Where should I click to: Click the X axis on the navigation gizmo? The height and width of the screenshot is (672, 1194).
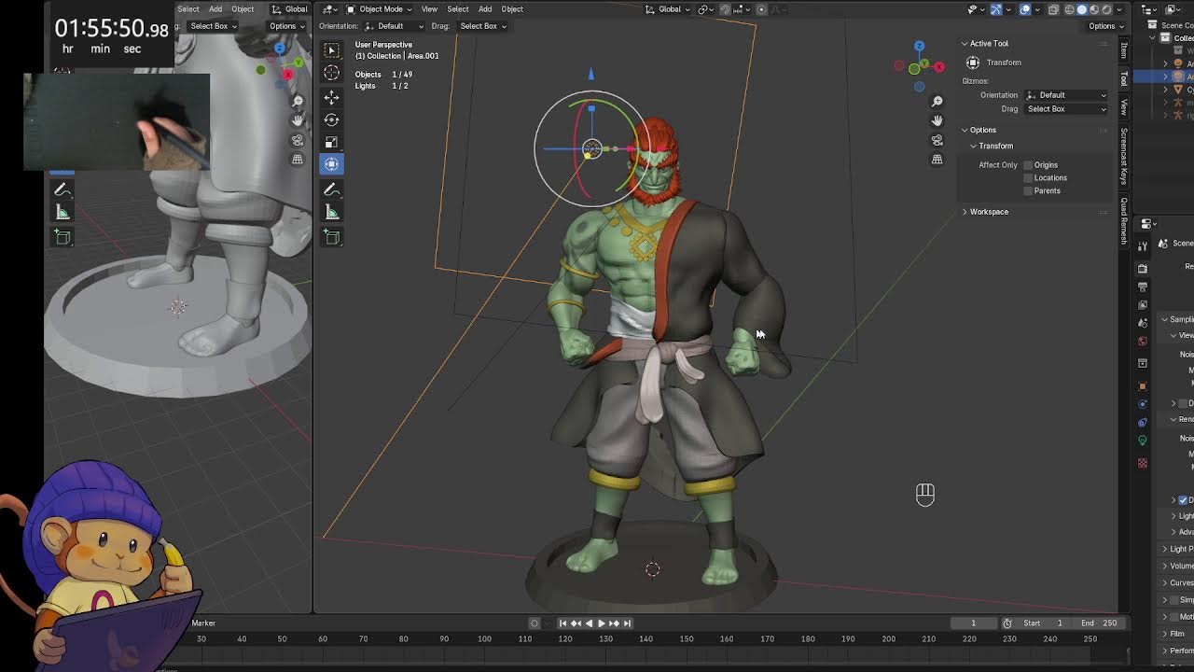(x=939, y=66)
